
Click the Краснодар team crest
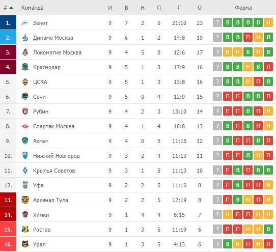click(25, 67)
